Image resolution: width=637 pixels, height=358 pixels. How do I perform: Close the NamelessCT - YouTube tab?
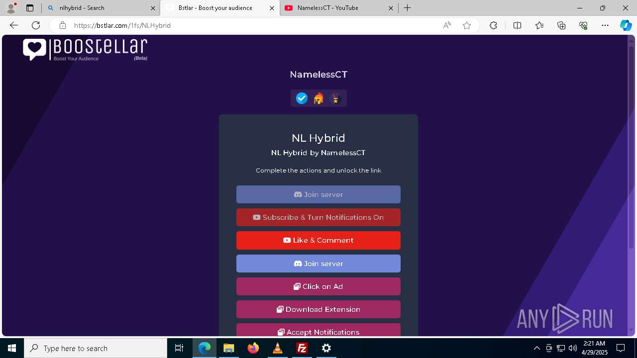[391, 8]
